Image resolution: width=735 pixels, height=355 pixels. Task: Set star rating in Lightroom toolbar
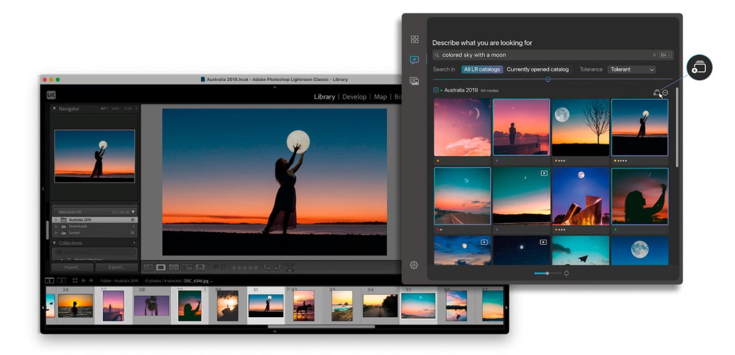(x=245, y=268)
